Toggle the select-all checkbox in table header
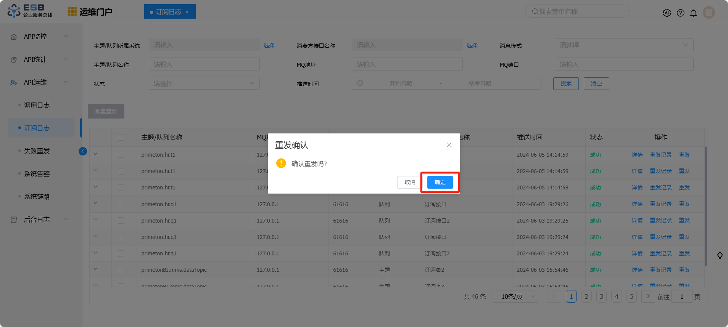Viewport: 728px width, 327px height. click(x=121, y=138)
